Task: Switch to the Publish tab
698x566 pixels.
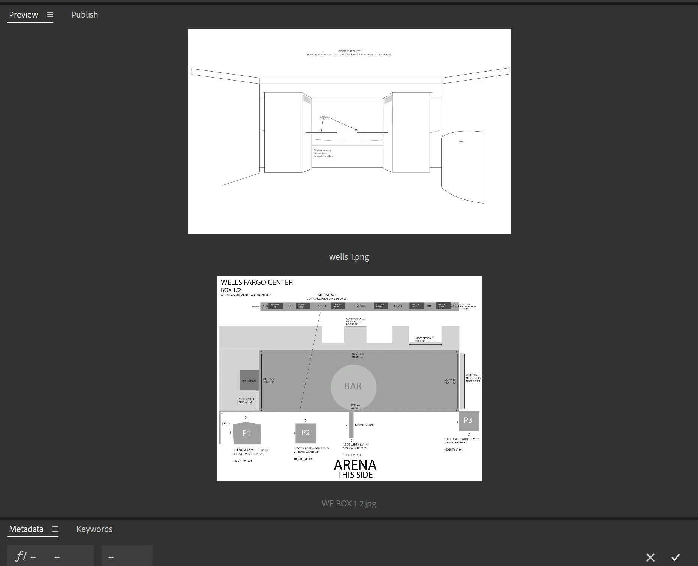Action: point(84,15)
